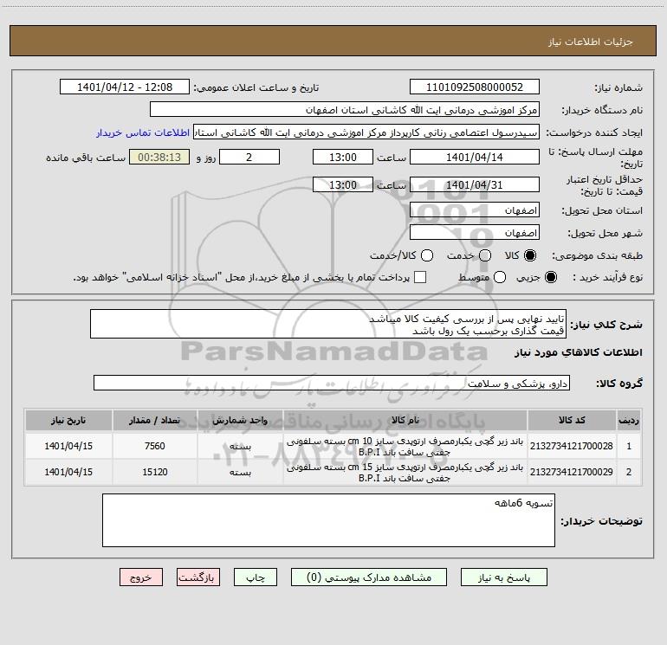Click the توضیحات خریدار text area
The height and width of the screenshot is (645, 667).
328,520
